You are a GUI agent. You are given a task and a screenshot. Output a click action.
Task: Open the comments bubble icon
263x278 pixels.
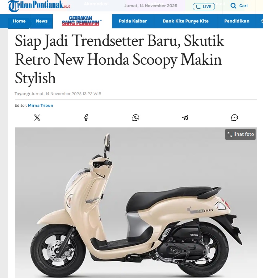pyautogui.click(x=235, y=118)
